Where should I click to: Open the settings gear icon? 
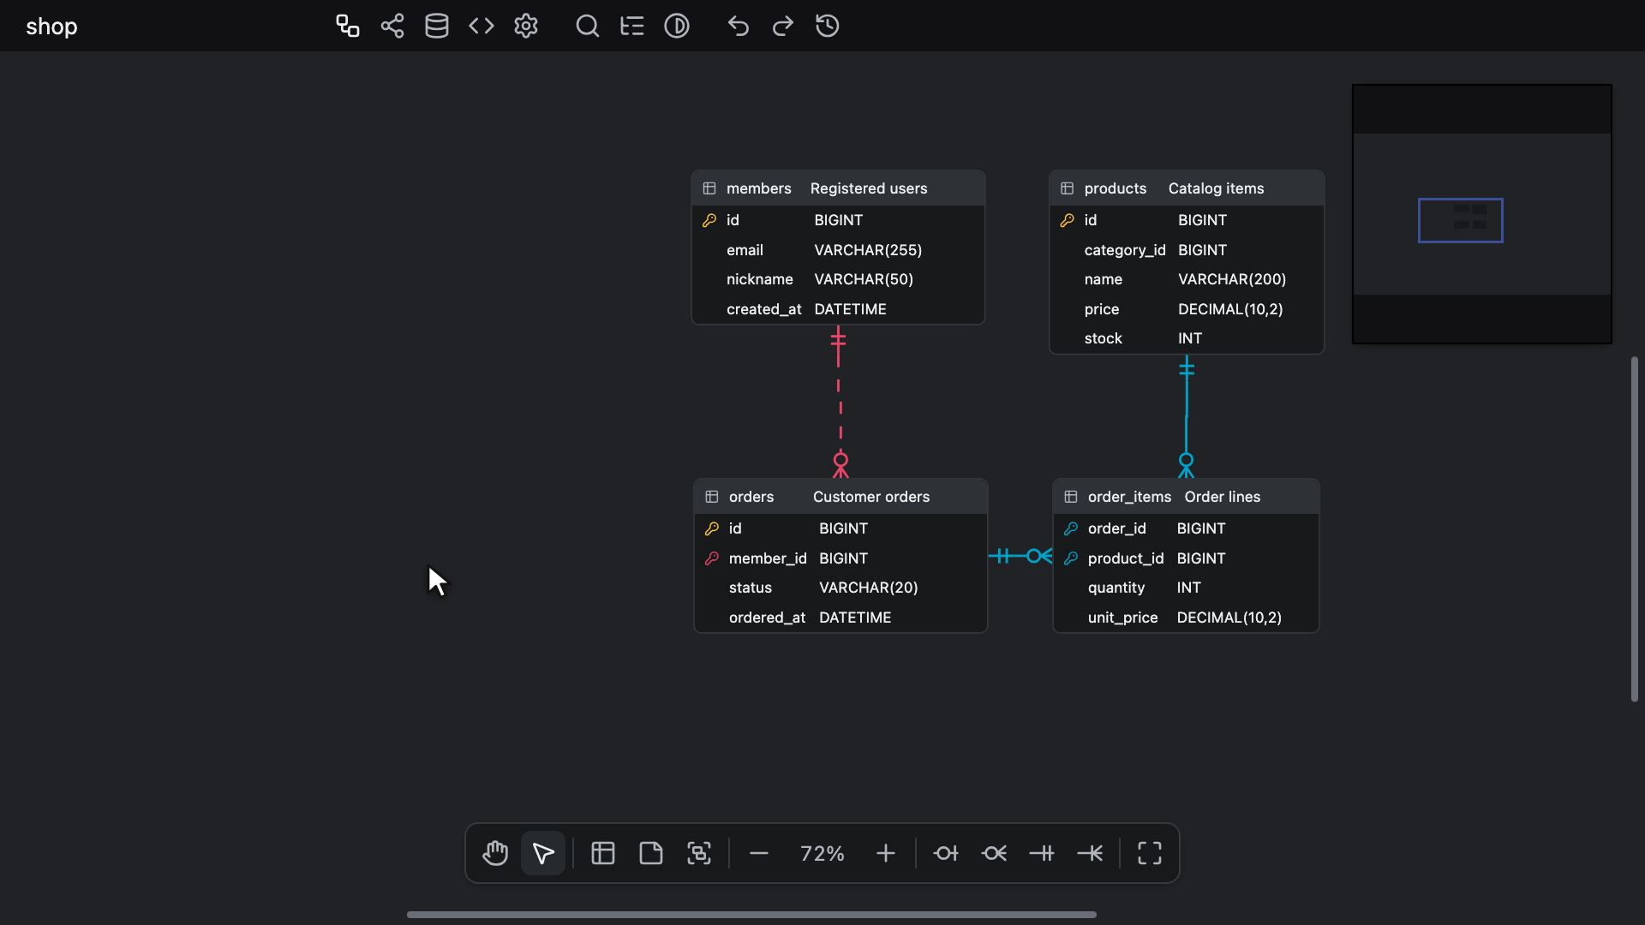tap(526, 26)
